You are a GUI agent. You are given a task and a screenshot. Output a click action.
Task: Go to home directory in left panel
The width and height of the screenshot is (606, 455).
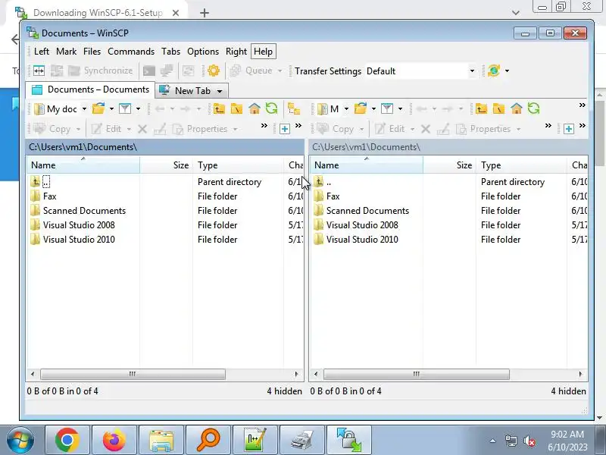pos(255,108)
